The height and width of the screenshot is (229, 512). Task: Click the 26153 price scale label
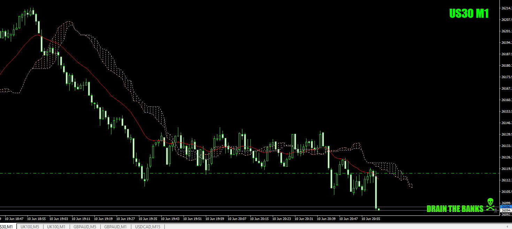click(506, 111)
